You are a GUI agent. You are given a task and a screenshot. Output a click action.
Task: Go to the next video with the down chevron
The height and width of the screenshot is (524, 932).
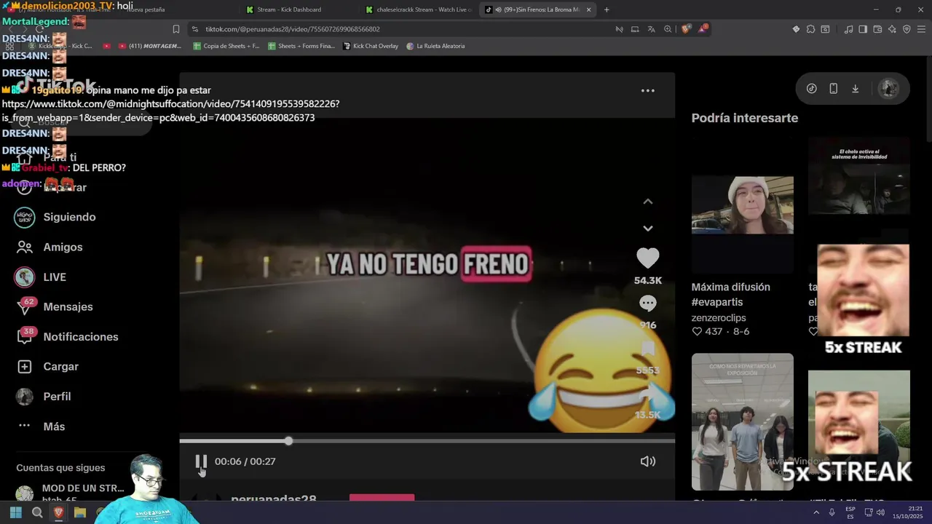click(x=647, y=229)
